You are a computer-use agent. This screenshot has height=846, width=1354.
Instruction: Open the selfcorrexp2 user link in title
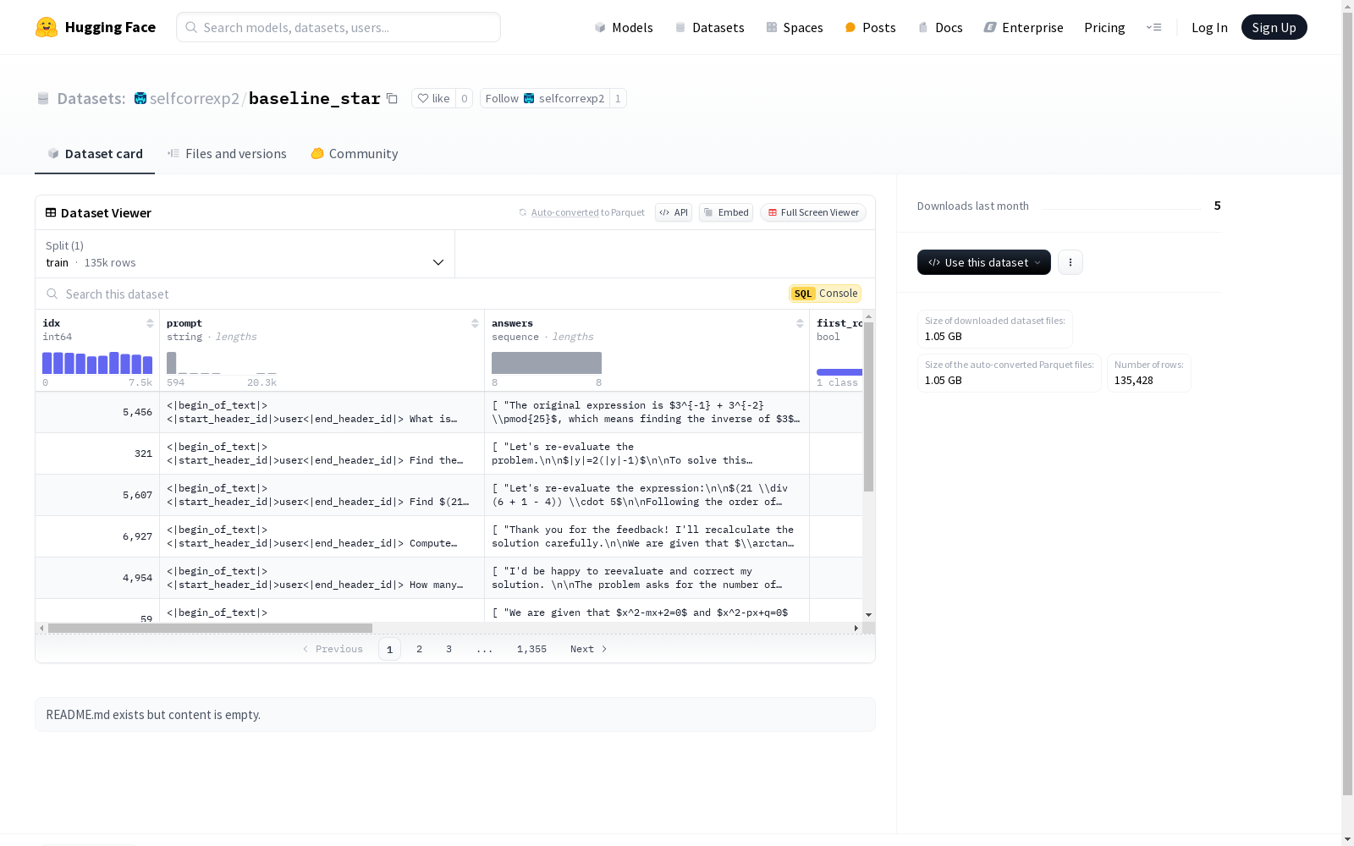(x=195, y=98)
